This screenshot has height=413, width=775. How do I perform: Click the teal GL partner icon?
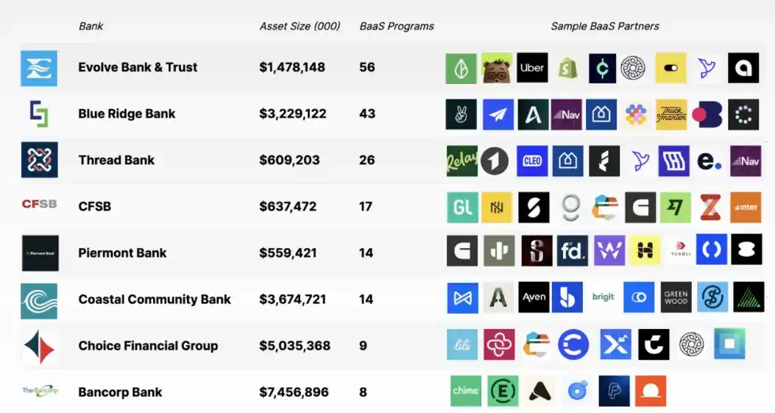click(462, 208)
